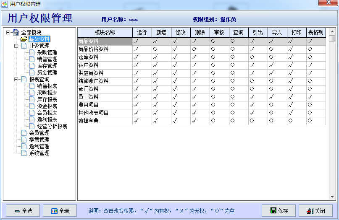Collapse the 业务管理 tree node
Image resolution: width=339 pixels, height=220 pixels.
coord(16,46)
